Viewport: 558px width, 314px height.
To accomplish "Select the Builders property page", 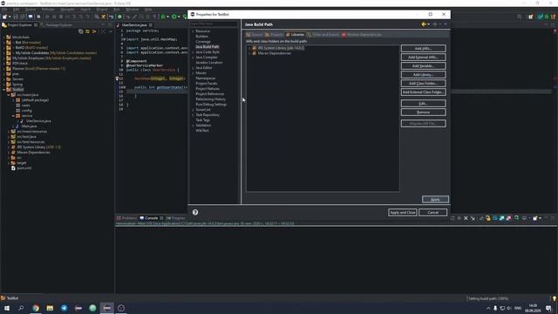I will (201, 37).
